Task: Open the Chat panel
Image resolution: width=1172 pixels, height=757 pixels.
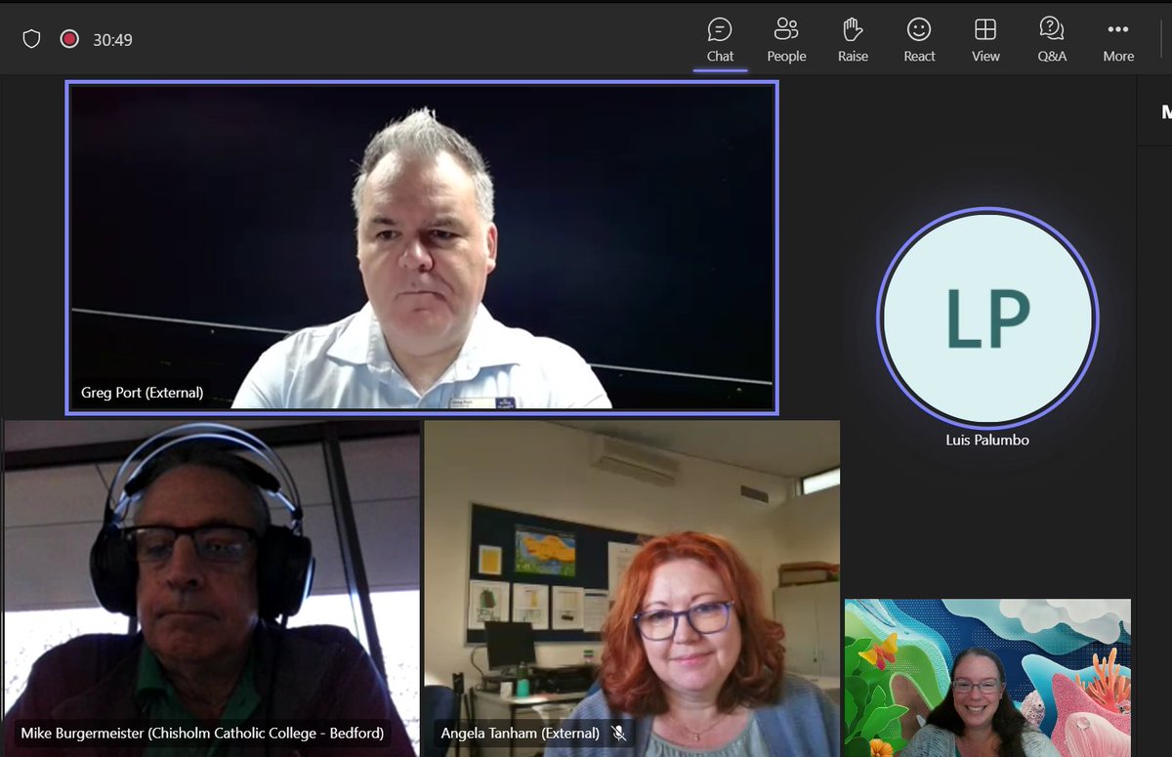Action: click(x=720, y=40)
